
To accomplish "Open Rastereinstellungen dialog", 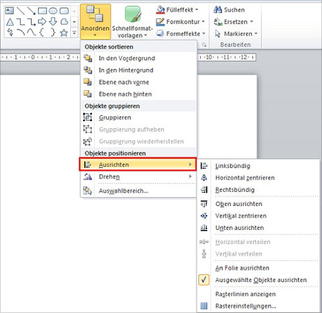I will tap(258, 306).
